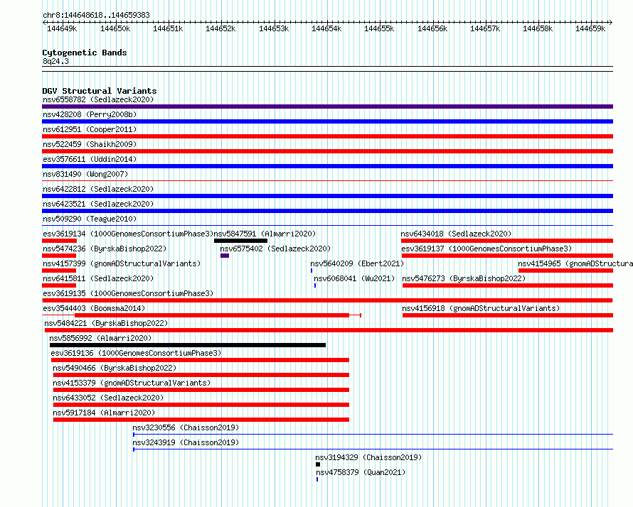
Task: Click the 144649k ruler tick label
Action: coord(62,28)
